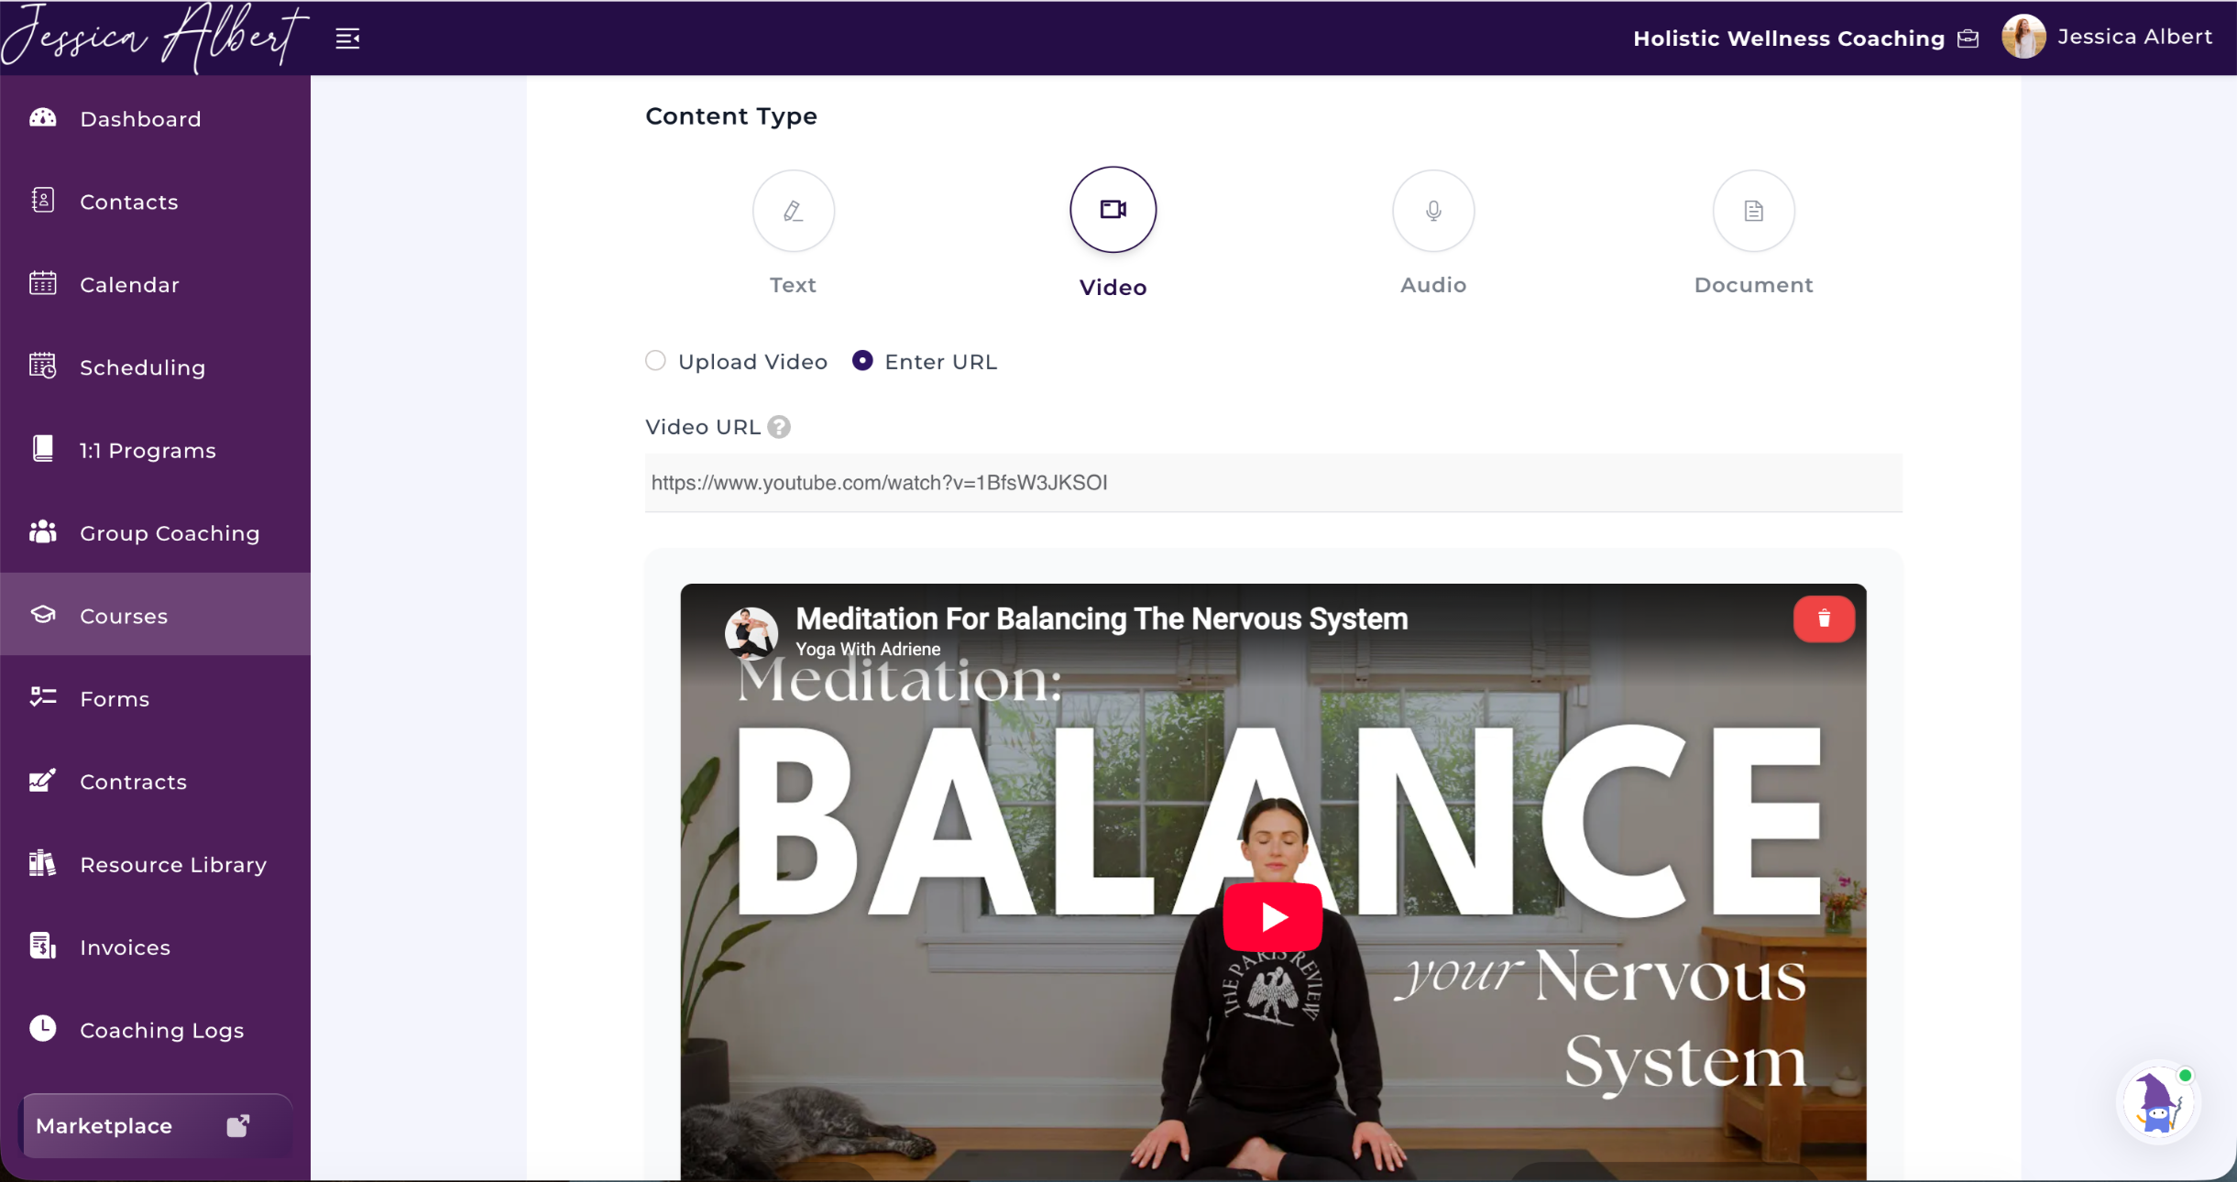Open the video title Meditation For Balancing link
Viewport: 2237px width, 1182px height.
tap(1102, 619)
